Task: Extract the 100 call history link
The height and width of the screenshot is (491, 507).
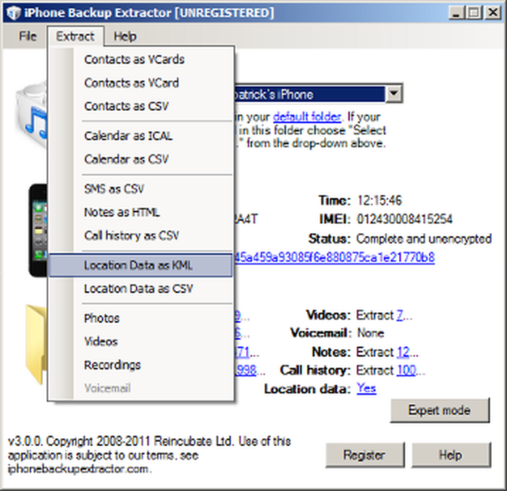Action: (406, 370)
